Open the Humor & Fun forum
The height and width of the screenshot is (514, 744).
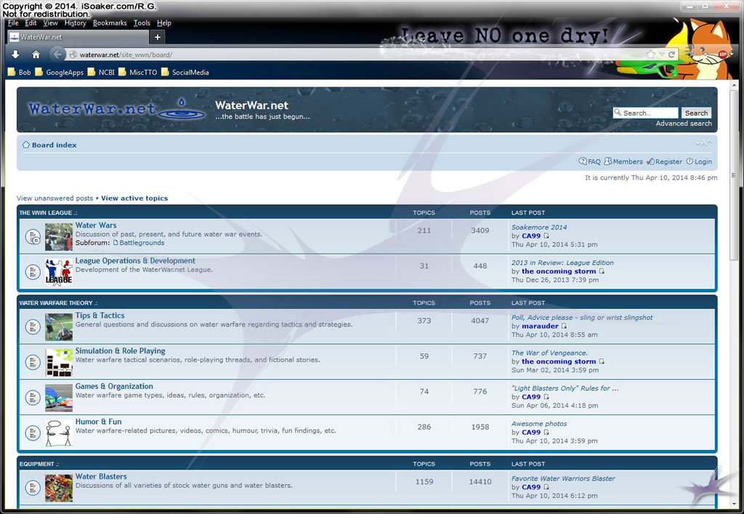click(x=99, y=422)
